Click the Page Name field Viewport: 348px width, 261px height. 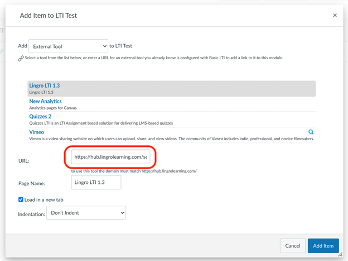tap(96, 182)
